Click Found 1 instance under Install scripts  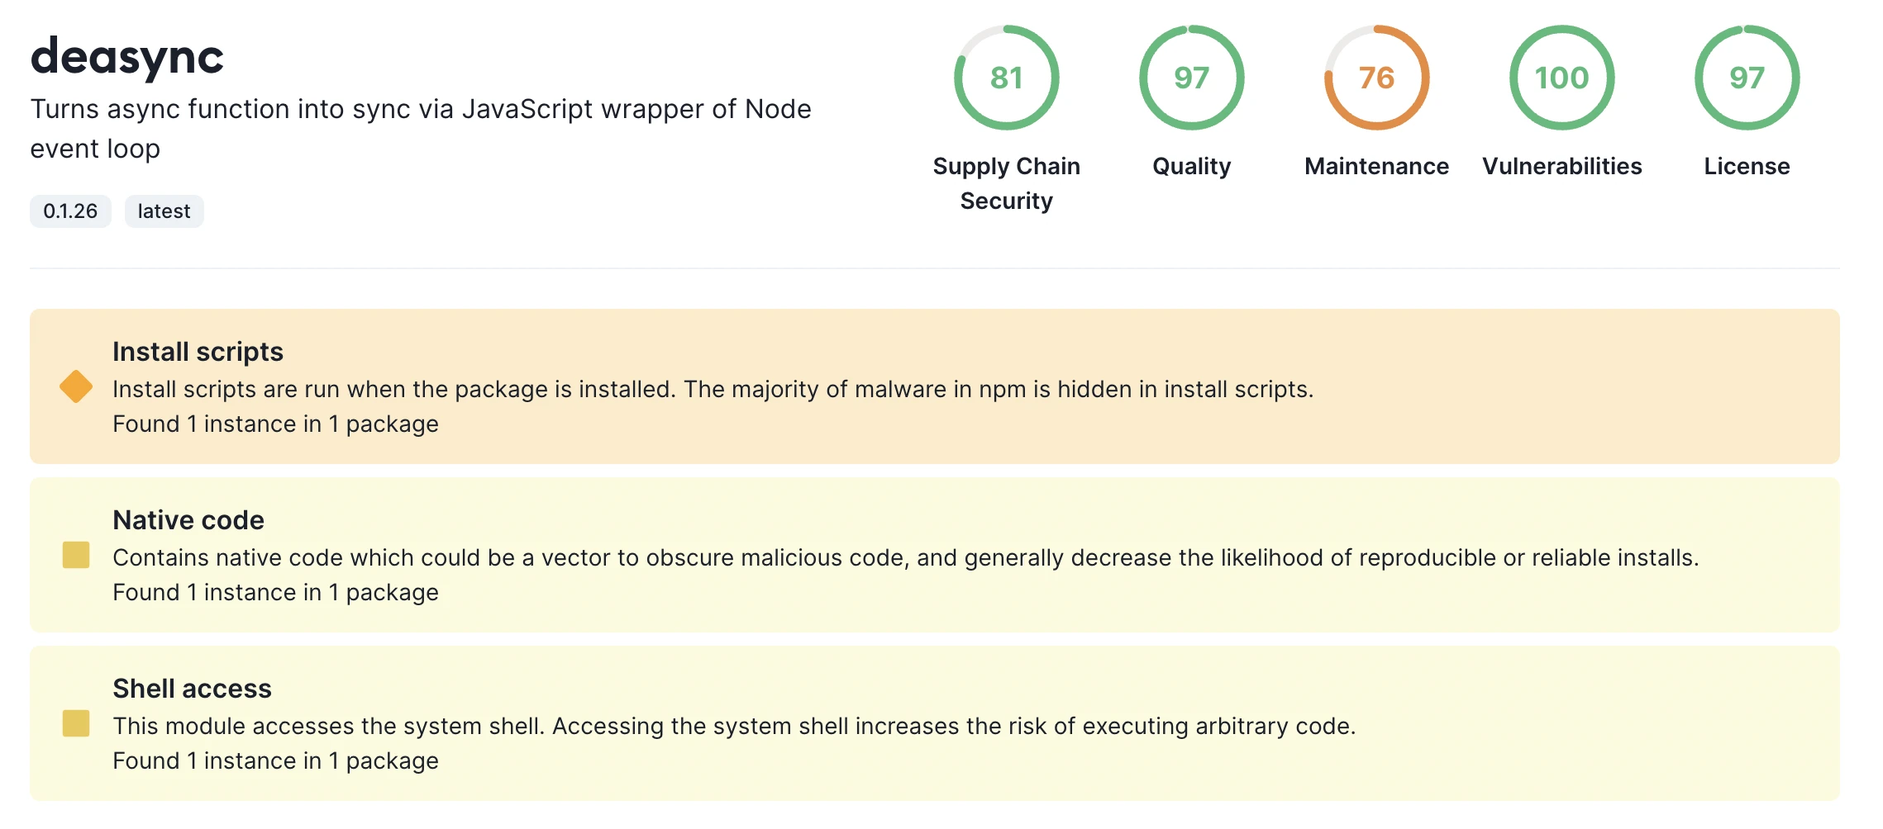tap(275, 424)
